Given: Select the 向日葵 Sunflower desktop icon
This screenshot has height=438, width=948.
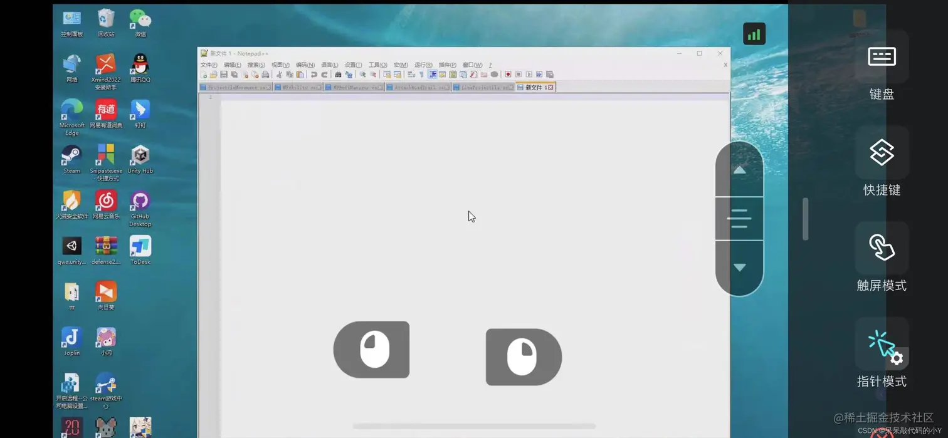Looking at the screenshot, I should 106,296.
